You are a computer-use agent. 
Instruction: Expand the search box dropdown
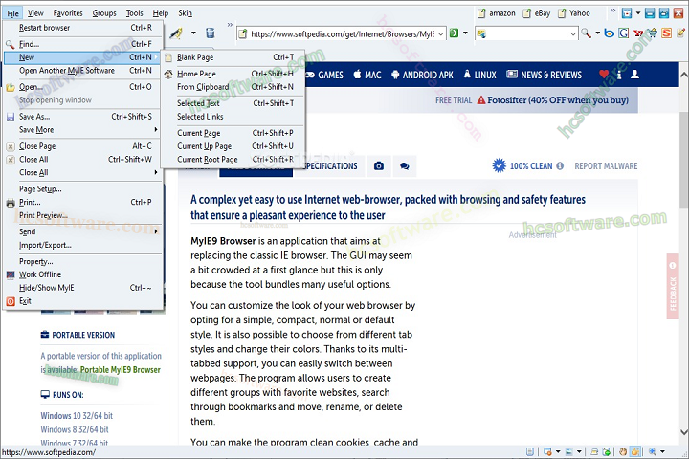tap(572, 33)
